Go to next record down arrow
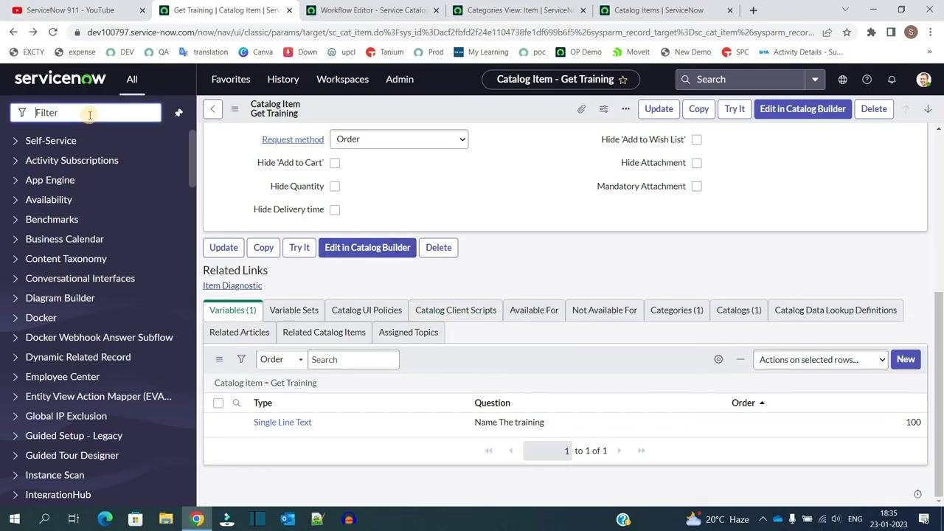 tap(928, 109)
